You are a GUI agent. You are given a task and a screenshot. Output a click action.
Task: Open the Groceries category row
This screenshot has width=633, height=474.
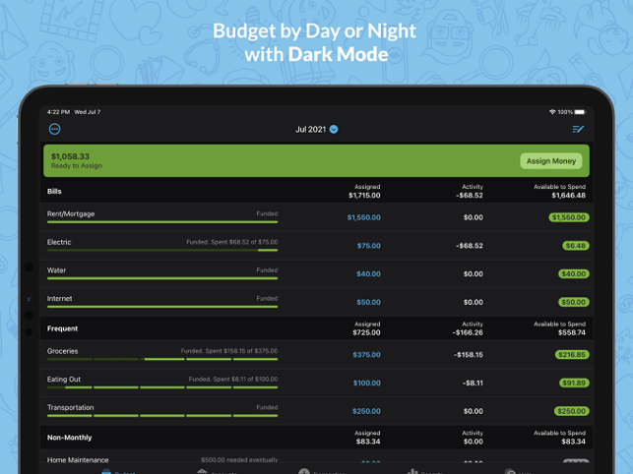tap(317, 354)
